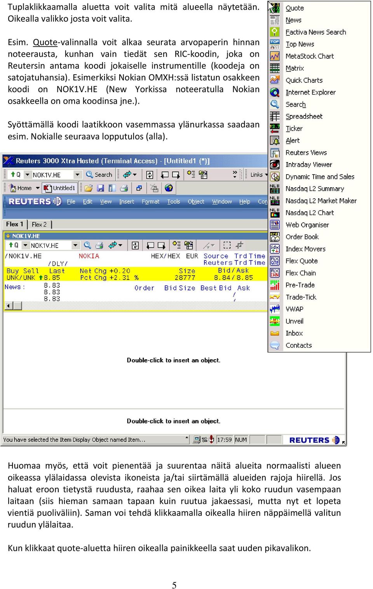This screenshot has height=589, width=373.
Task: Expand the Links toolbar dropdown
Action: 266,175
